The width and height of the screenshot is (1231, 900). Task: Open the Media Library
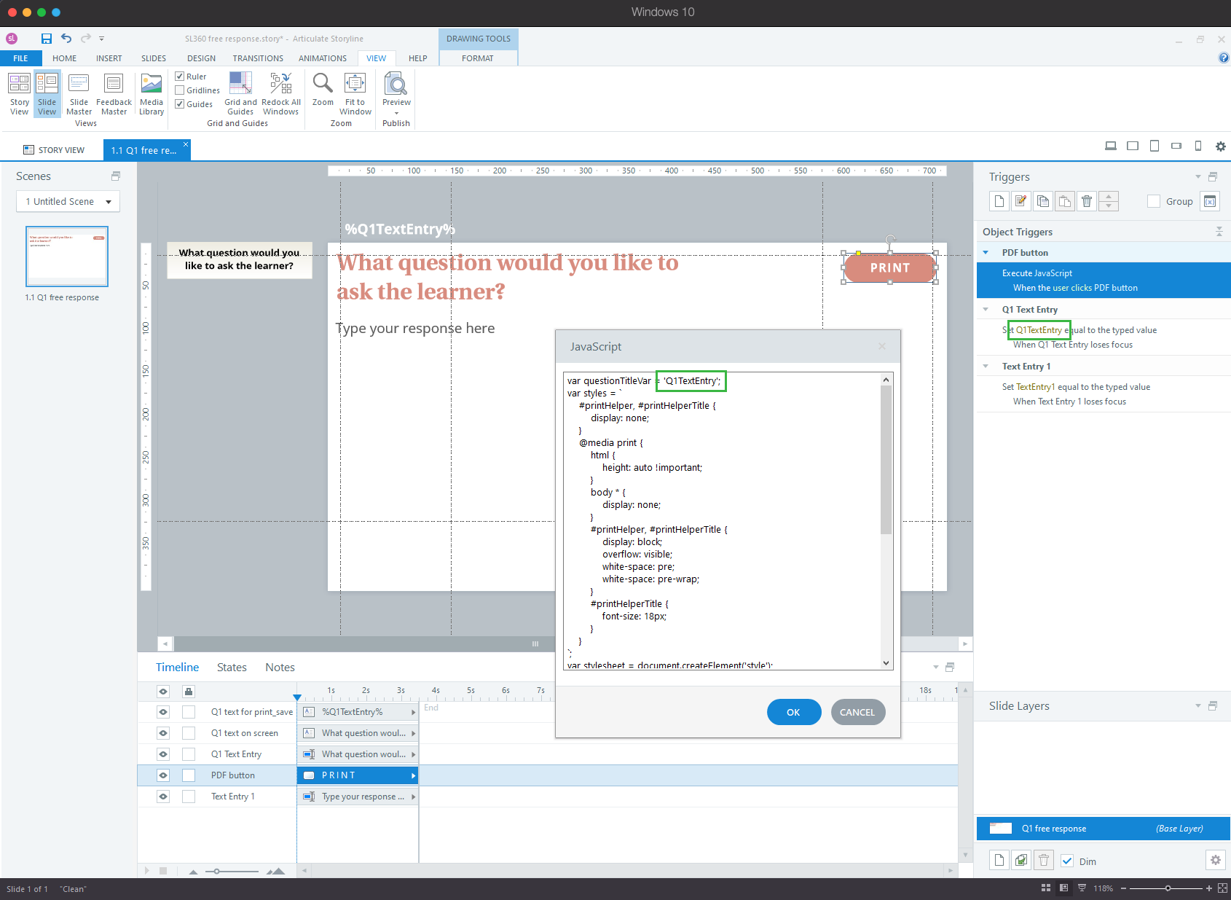(x=152, y=94)
